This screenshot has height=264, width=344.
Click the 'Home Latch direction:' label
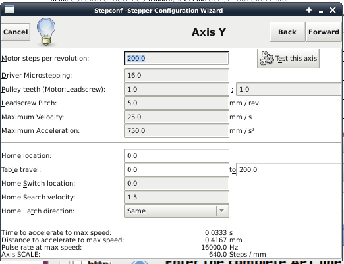point(38,211)
